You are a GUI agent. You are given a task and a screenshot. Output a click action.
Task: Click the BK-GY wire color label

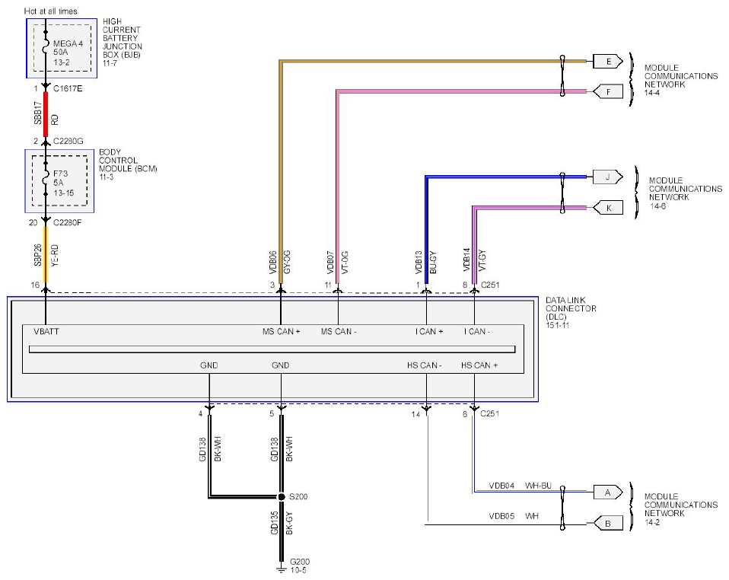point(289,523)
